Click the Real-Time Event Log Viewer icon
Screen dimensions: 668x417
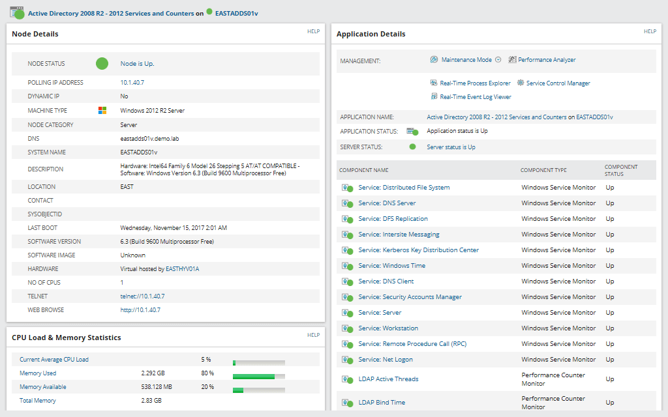click(x=434, y=96)
